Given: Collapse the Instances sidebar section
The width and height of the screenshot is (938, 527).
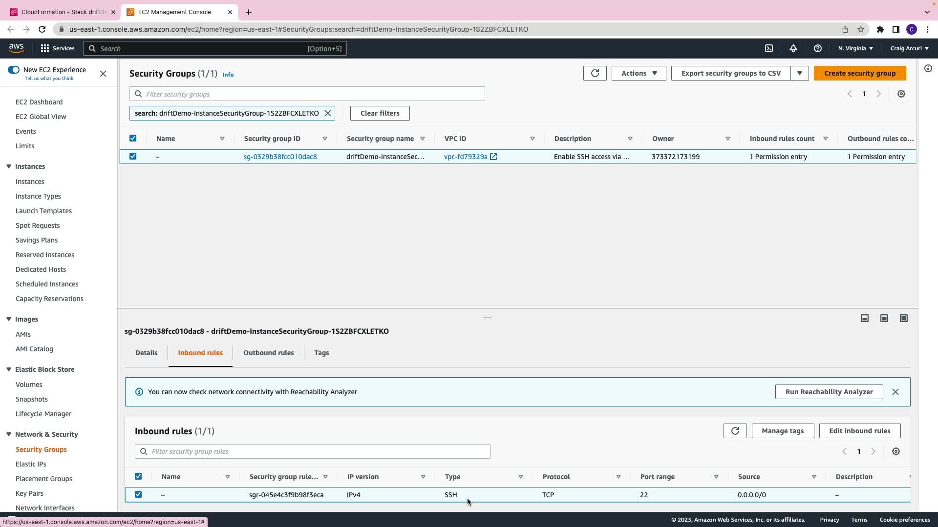Looking at the screenshot, I should [9, 166].
